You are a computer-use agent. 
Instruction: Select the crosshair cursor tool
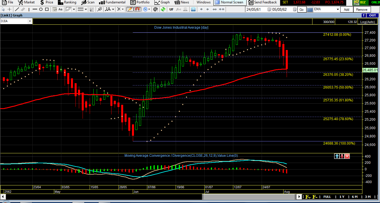tap(9, 9)
